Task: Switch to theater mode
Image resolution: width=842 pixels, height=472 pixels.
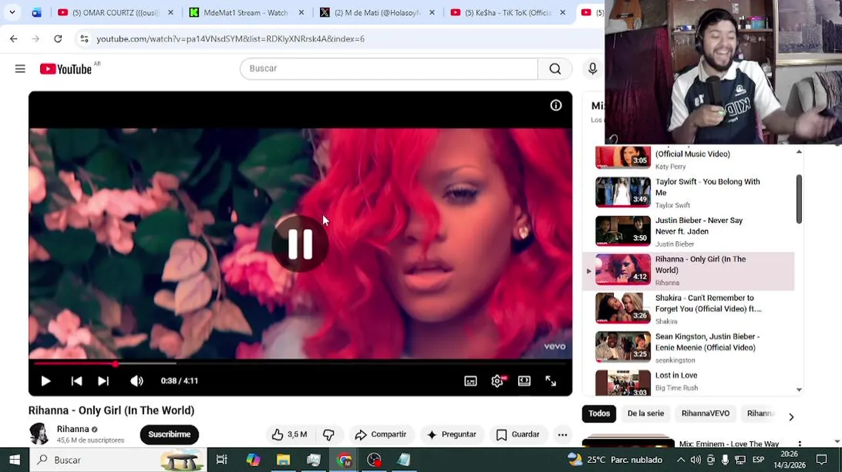Action: [524, 381]
